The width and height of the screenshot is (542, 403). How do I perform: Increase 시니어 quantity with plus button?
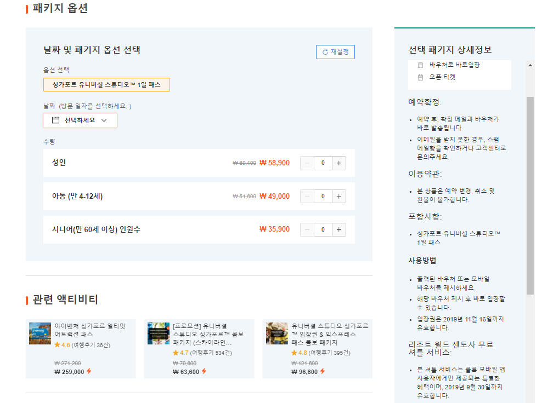(339, 229)
